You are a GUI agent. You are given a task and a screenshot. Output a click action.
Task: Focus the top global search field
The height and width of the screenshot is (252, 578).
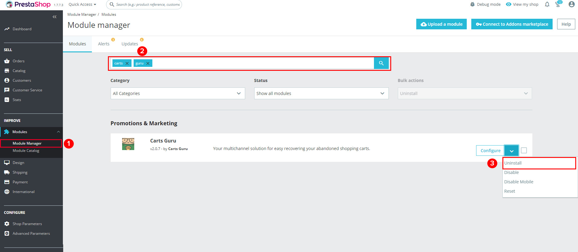click(144, 5)
